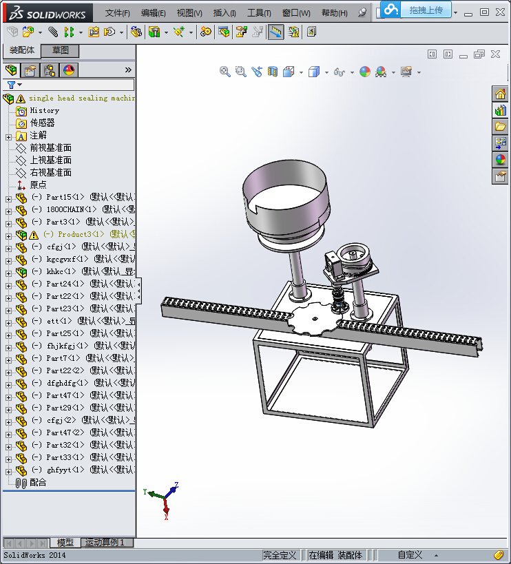Open the 工具(T) menu
The height and width of the screenshot is (564, 511).
[259, 13]
